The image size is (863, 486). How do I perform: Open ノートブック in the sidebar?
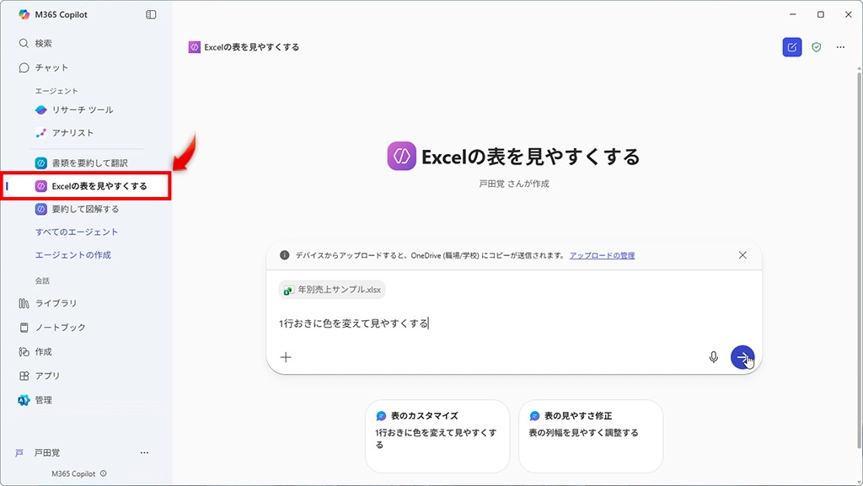click(60, 327)
